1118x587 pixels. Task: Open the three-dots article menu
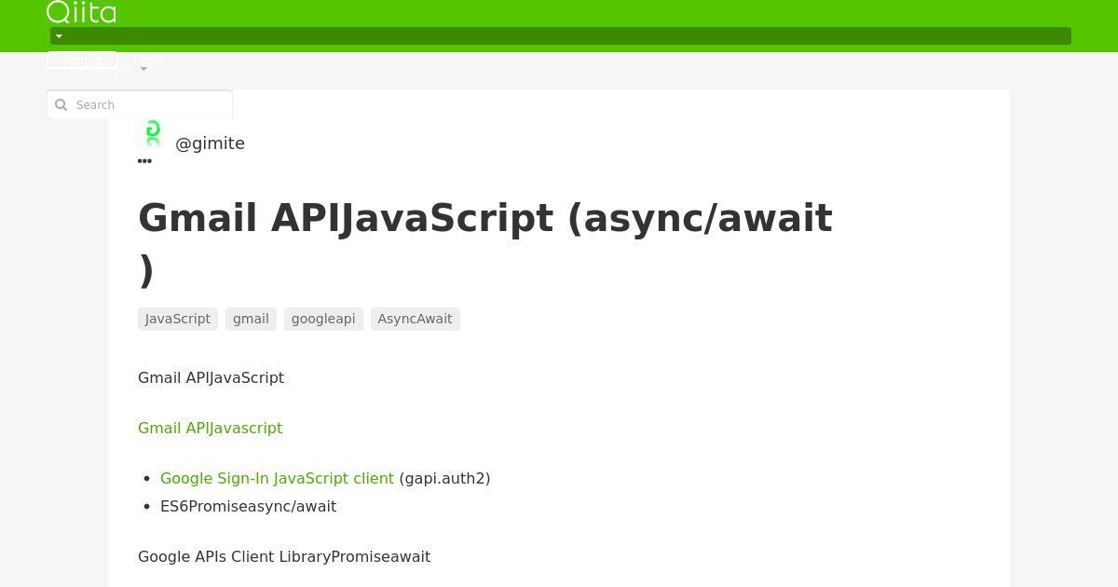[144, 161]
